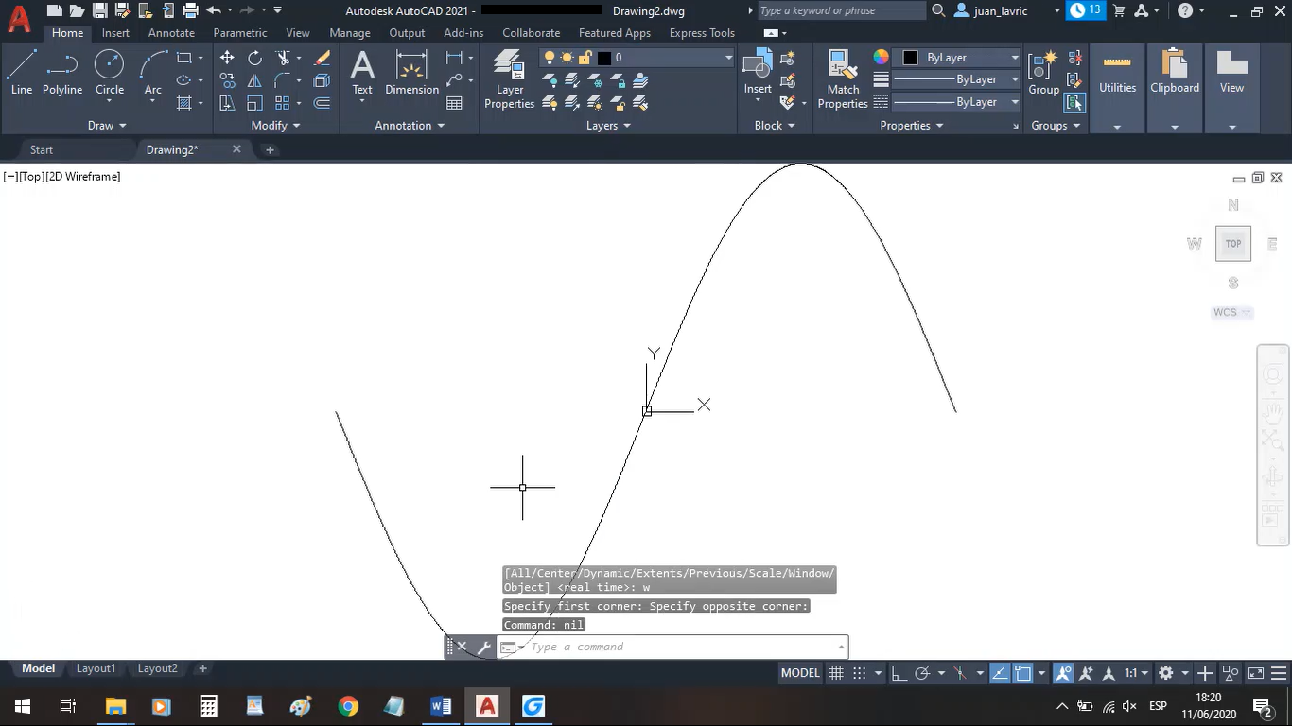1292x726 pixels.
Task: Insert a Table from Annotation panel
Action: [454, 103]
